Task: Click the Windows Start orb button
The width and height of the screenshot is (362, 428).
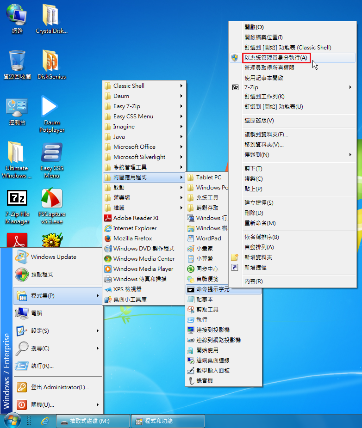Action: point(12,421)
